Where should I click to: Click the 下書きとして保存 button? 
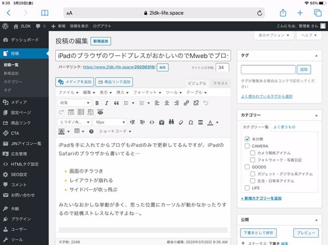[257, 232]
